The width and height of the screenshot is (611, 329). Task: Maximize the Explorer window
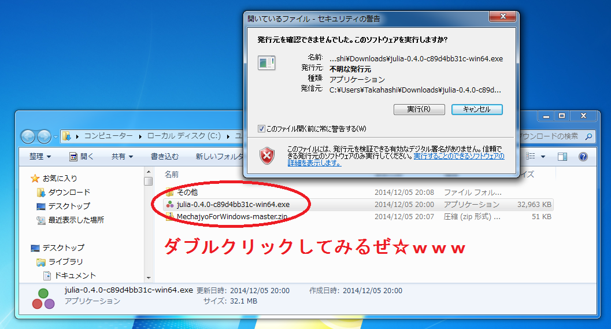[562, 116]
